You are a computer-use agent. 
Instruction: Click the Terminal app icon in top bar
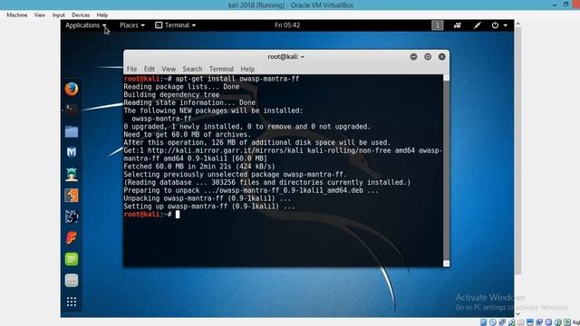[159, 25]
